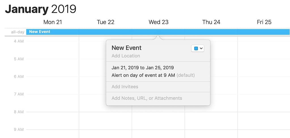Select the Mon 21 day header
Image resolution: width=290 pixels, height=138 pixels.
pos(52,22)
